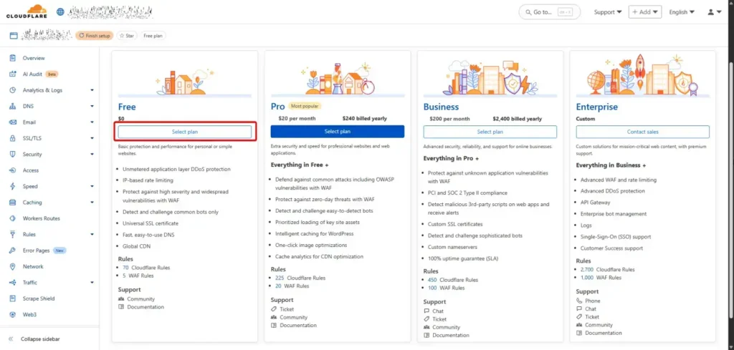Expand the SSL/TLS submenu arrow

click(92, 138)
